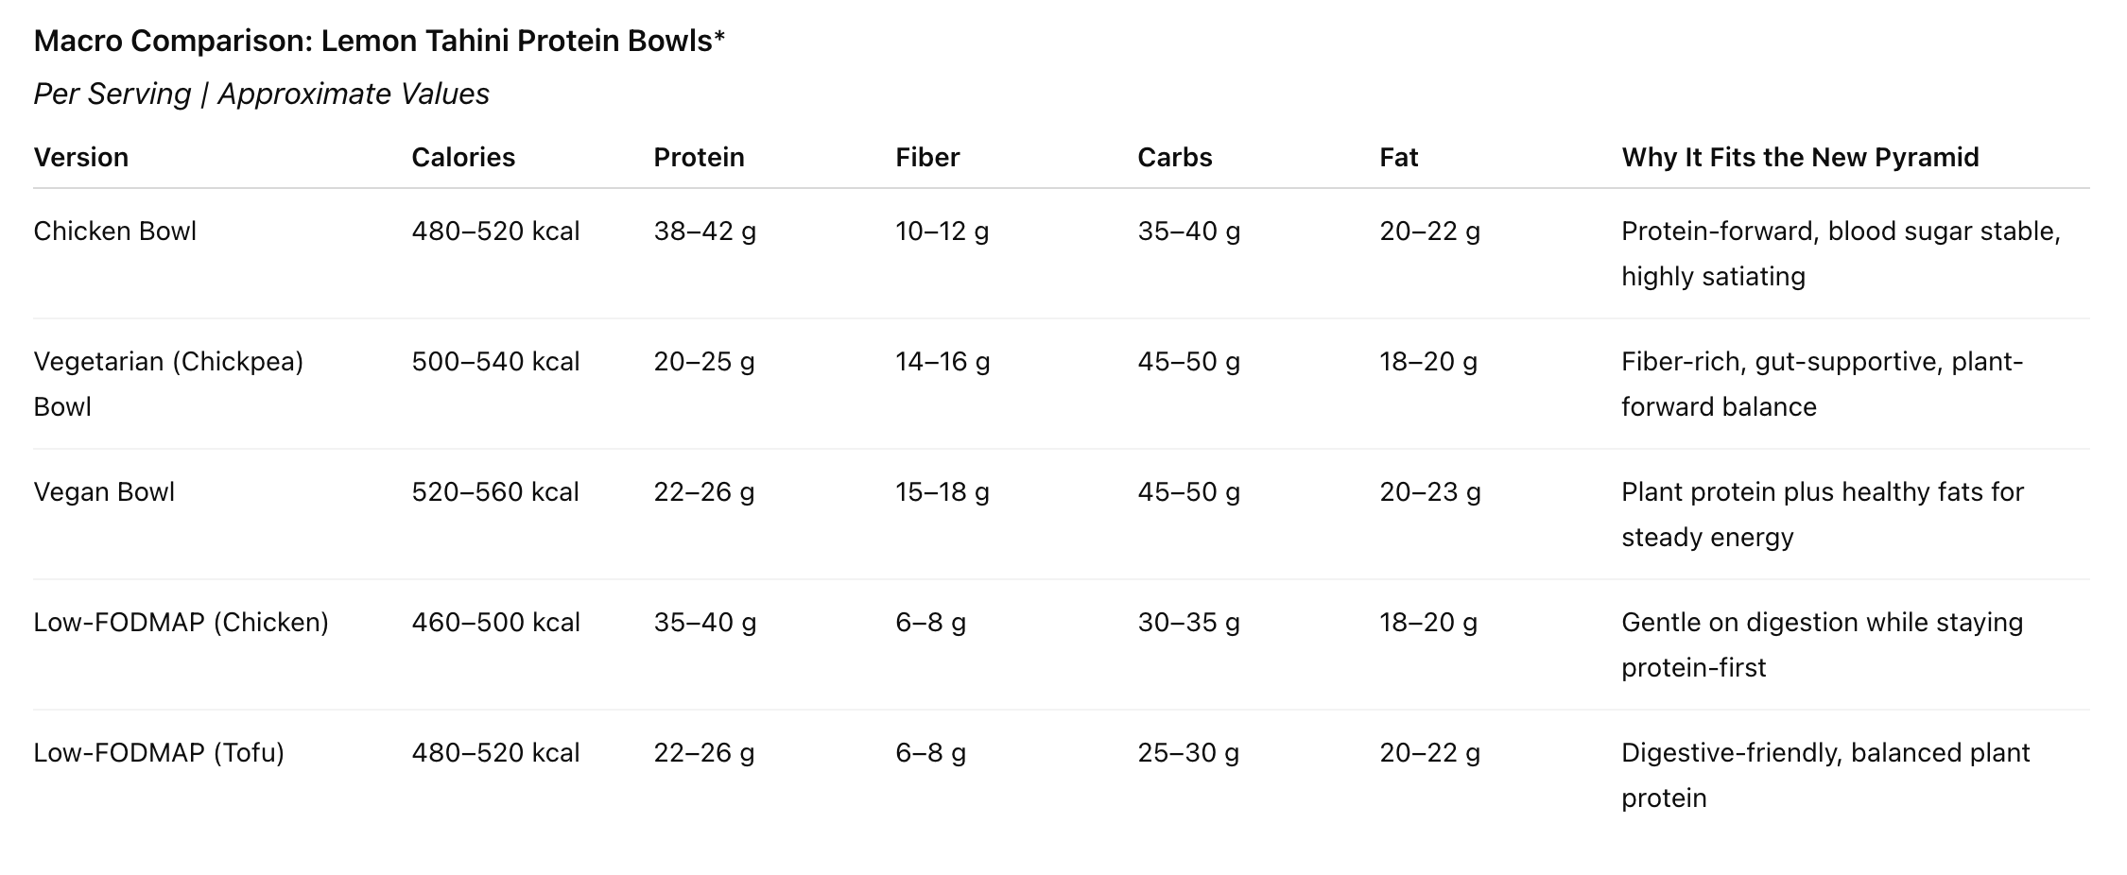This screenshot has height=875, width=2127.
Task: Select the Low-FODMAP (Tofu) row label
Action: click(x=158, y=753)
